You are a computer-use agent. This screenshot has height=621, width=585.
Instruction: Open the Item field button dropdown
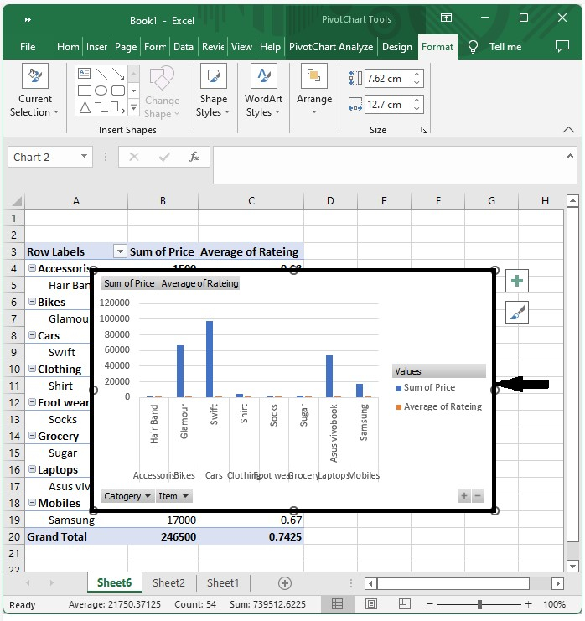[x=173, y=496]
